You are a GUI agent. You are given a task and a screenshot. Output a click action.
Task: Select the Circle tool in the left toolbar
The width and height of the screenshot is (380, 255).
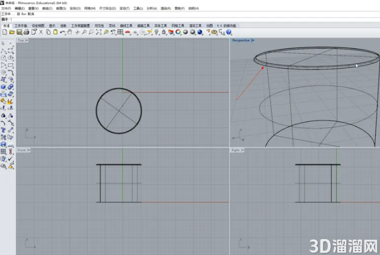pos(3,58)
